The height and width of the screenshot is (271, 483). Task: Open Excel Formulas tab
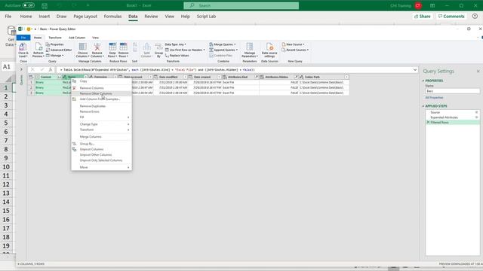point(112,17)
